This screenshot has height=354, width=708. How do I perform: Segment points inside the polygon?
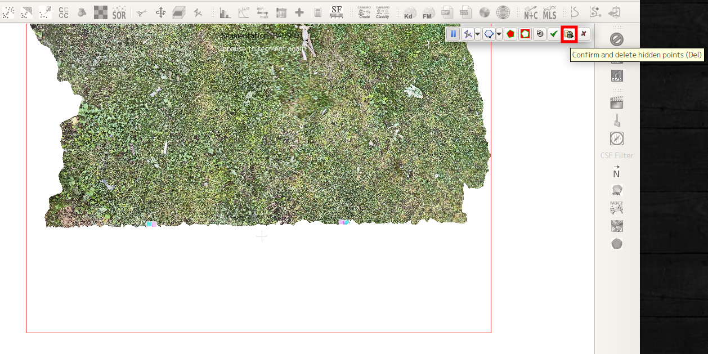tap(510, 34)
